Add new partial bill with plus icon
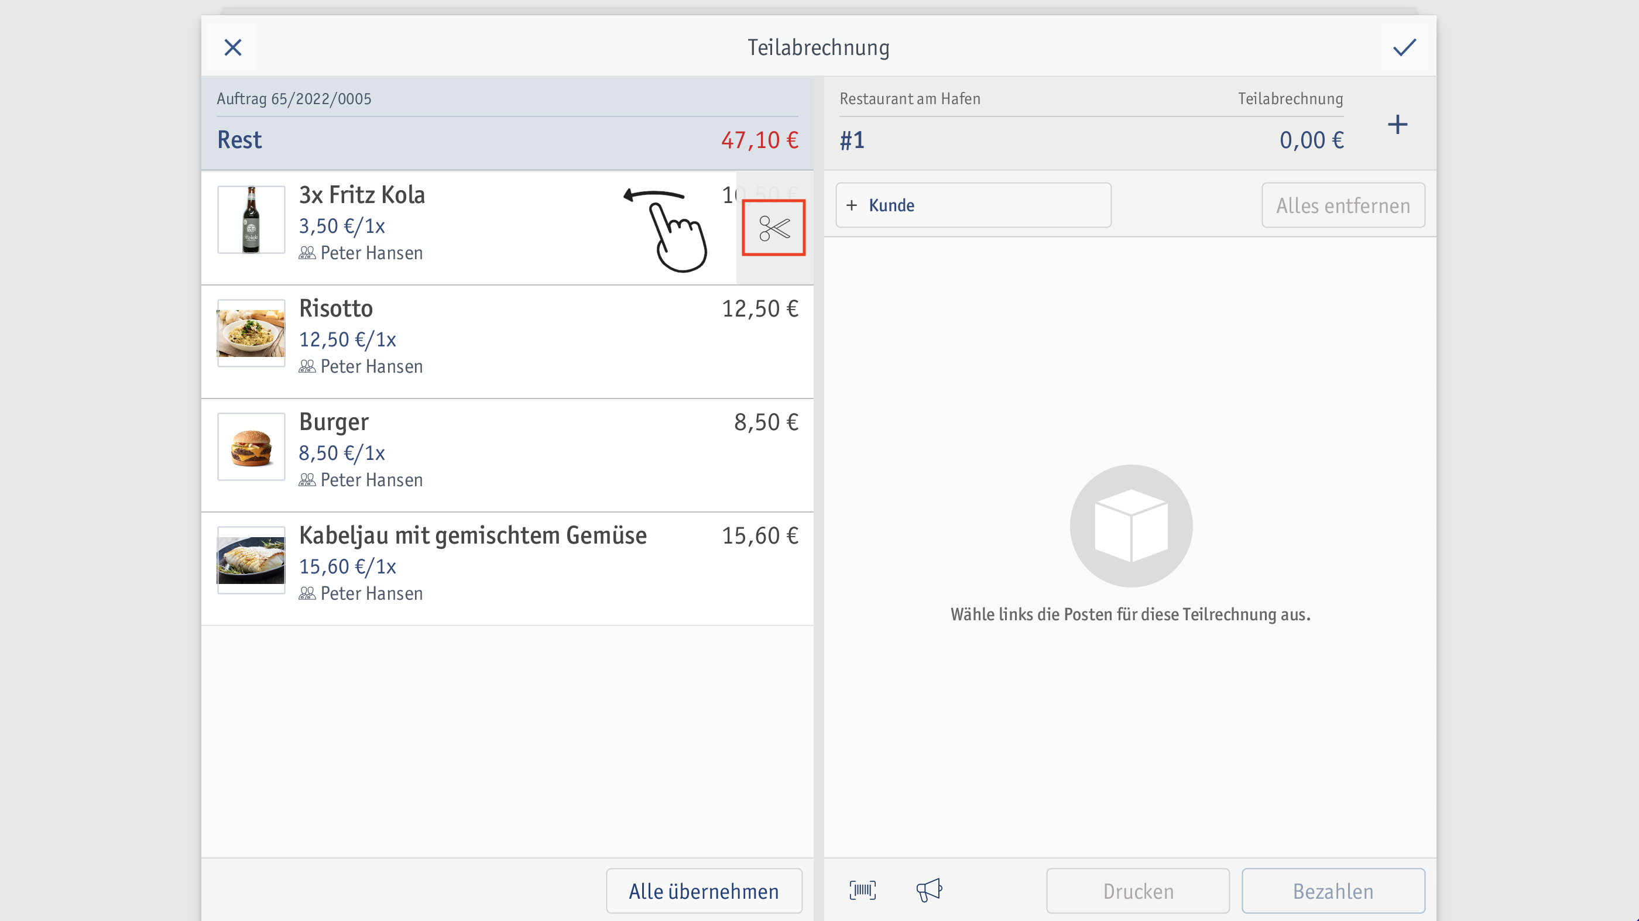Screen dimensions: 1639x921 (1397, 124)
